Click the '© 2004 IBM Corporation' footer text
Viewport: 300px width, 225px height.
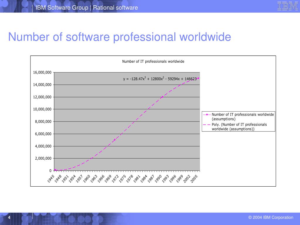[x=271, y=217]
